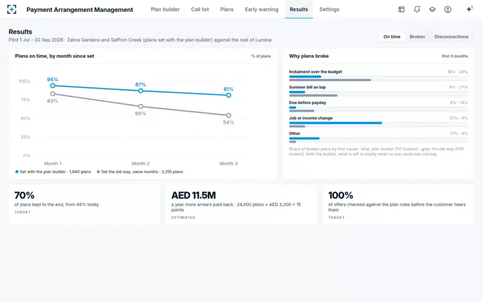Click the 'Month 2' axis label

point(140,163)
